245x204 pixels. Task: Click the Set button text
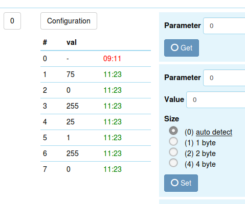pos(186,183)
